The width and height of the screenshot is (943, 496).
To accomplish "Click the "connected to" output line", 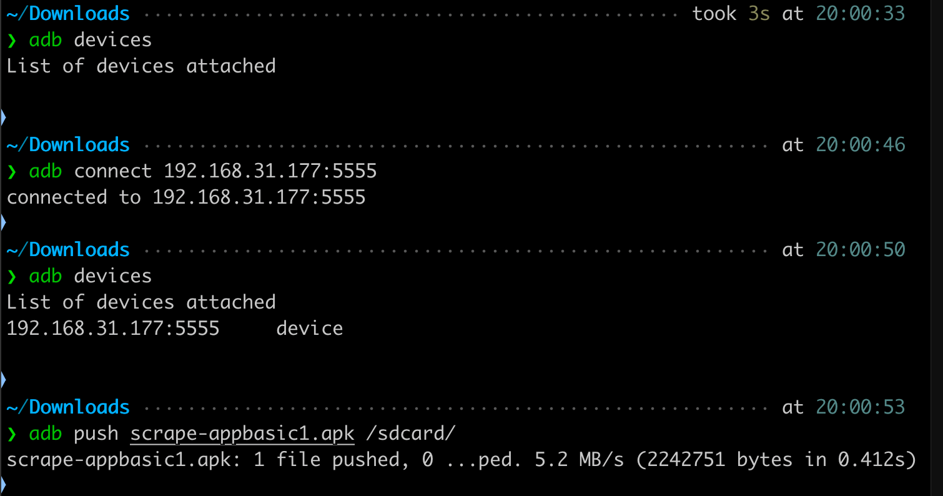I will (x=185, y=197).
